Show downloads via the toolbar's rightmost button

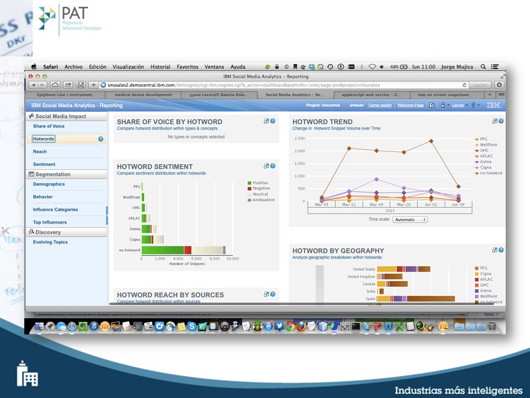pos(499,85)
